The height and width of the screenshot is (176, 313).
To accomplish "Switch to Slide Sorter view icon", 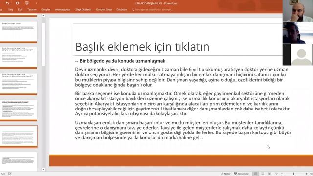I will click(263, 174).
